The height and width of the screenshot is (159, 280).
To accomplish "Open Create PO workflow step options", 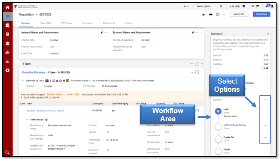I will [265, 138].
